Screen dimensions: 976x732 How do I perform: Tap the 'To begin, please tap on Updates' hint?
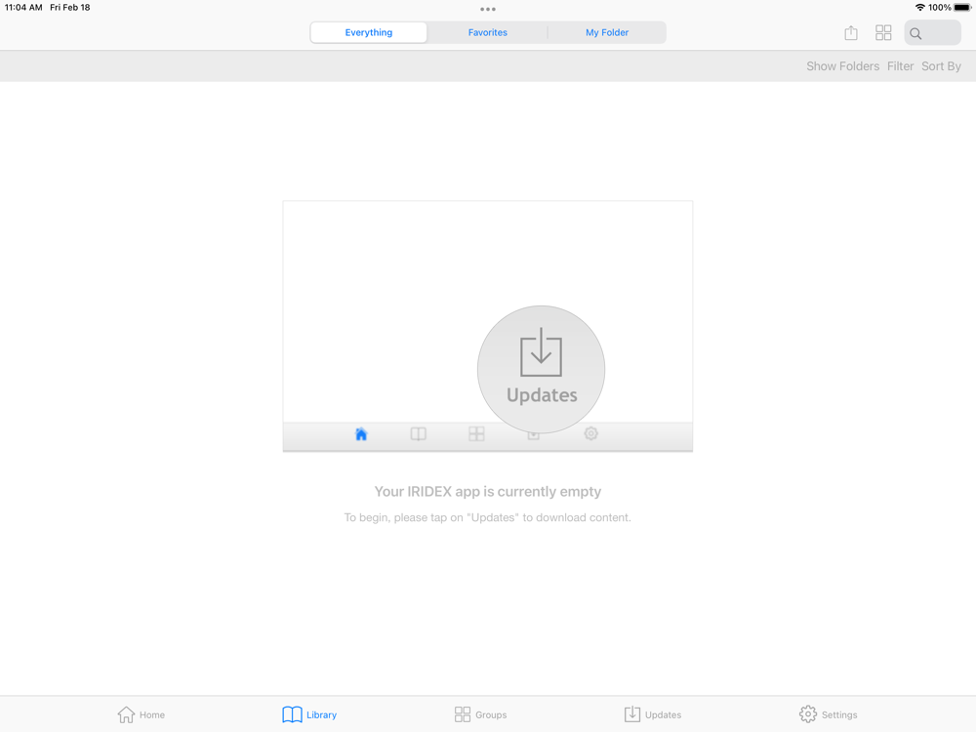pos(487,517)
